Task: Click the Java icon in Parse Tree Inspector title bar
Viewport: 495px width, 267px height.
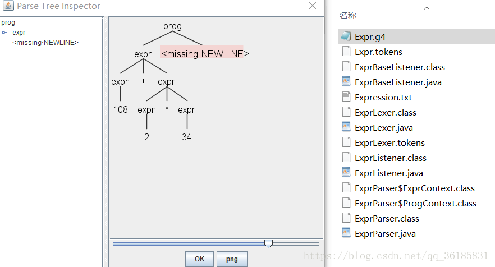Action: [8, 6]
